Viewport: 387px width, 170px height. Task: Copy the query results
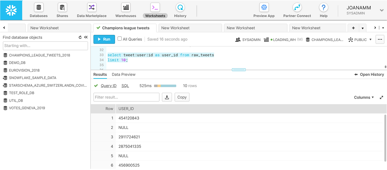(182, 97)
